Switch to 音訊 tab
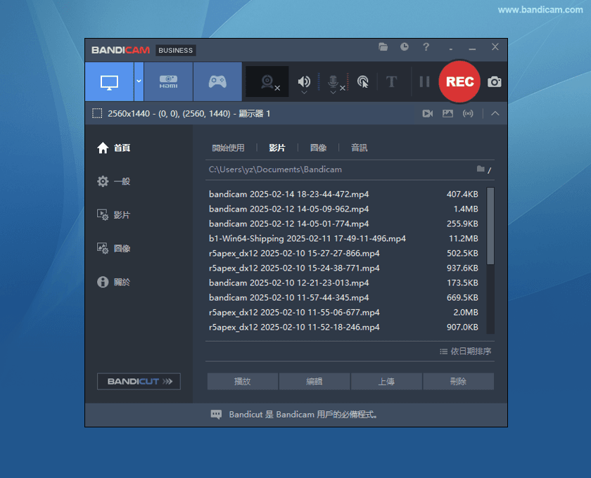 tap(360, 148)
